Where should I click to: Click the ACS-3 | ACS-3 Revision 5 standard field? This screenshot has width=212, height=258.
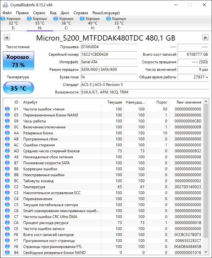tap(145, 85)
